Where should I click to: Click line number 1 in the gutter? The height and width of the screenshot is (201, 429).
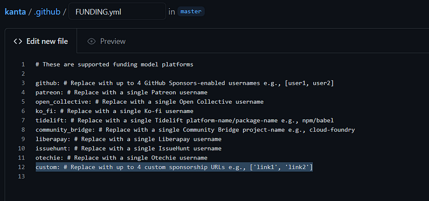pos(23,65)
